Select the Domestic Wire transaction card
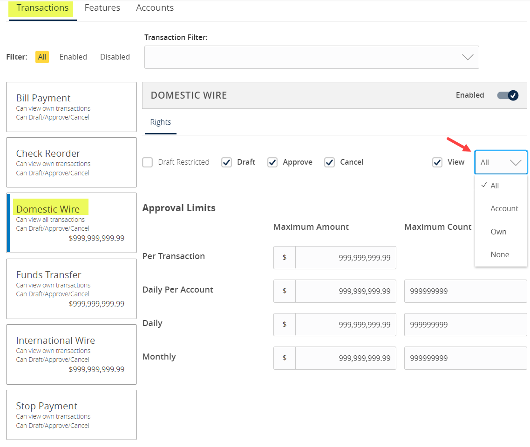Image resolution: width=530 pixels, height=447 pixels. 71,223
